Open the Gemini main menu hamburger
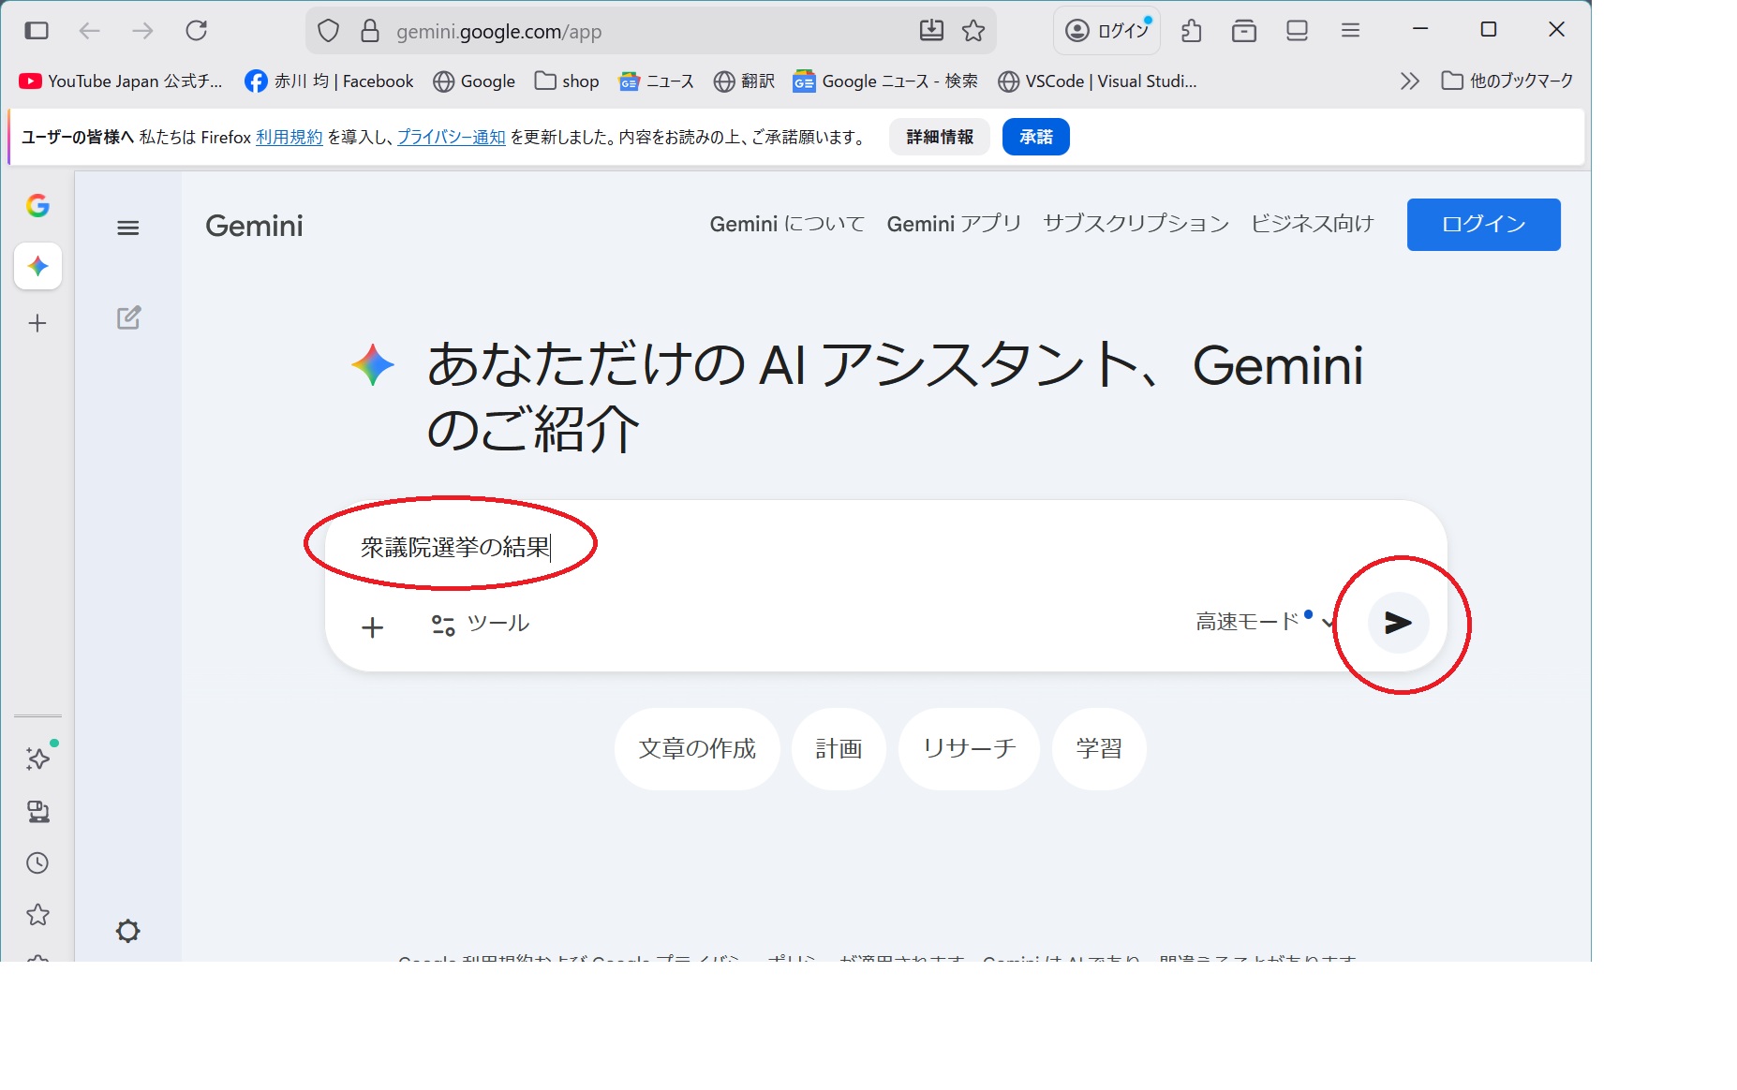 click(x=128, y=228)
